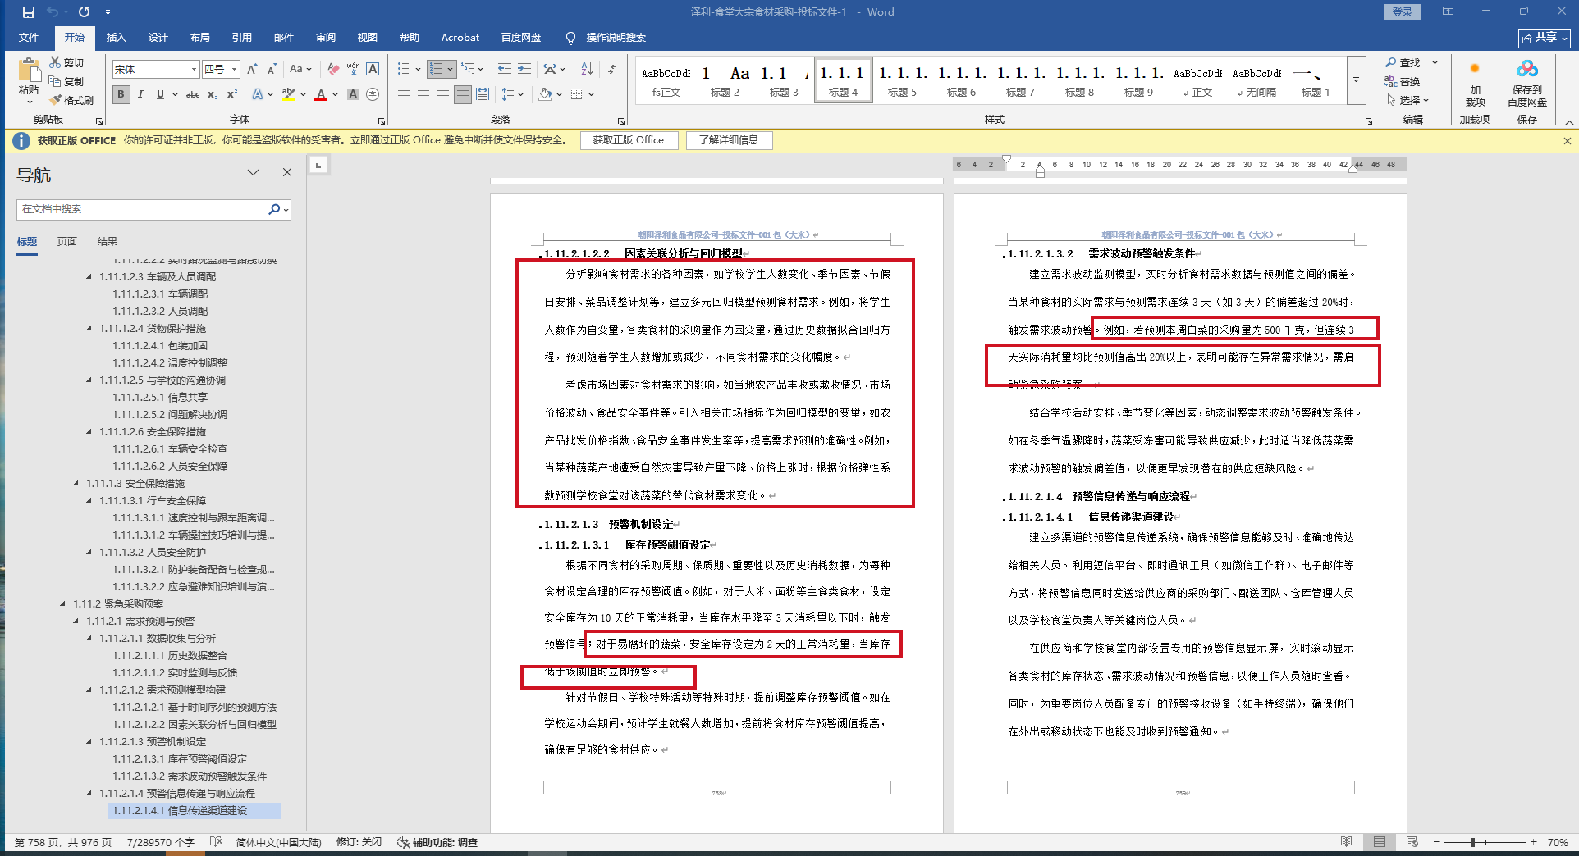This screenshot has width=1579, height=856.
Task: Click 修订: 关闭 in the status bar
Action: pyautogui.click(x=359, y=842)
